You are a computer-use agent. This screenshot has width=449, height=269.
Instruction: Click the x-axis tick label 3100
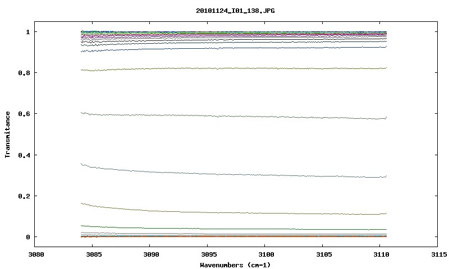coord(266,254)
